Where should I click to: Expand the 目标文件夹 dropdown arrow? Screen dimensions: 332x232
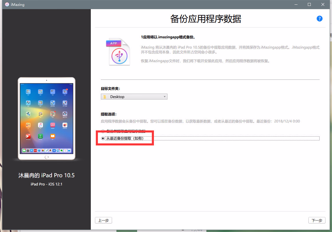(x=165, y=97)
